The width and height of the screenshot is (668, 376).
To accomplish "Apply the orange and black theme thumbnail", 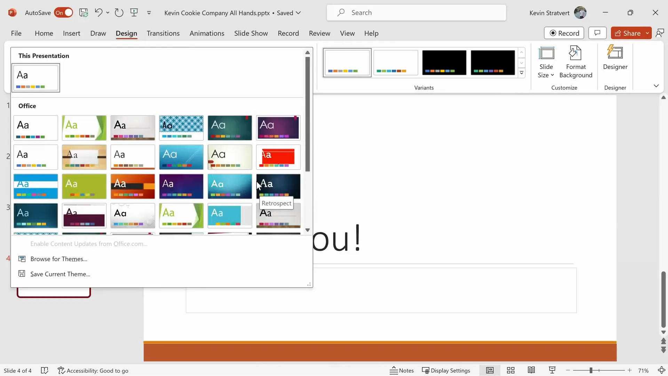I will 133,187.
